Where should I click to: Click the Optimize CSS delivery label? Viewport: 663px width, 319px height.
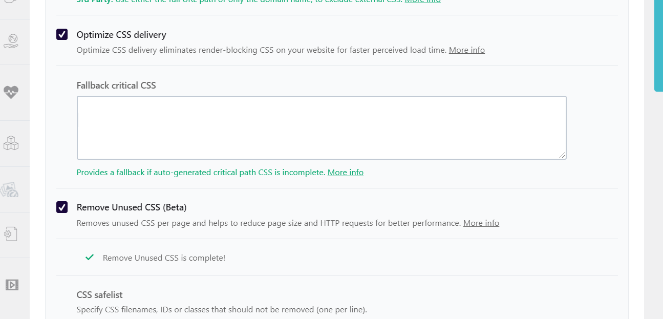(x=121, y=35)
